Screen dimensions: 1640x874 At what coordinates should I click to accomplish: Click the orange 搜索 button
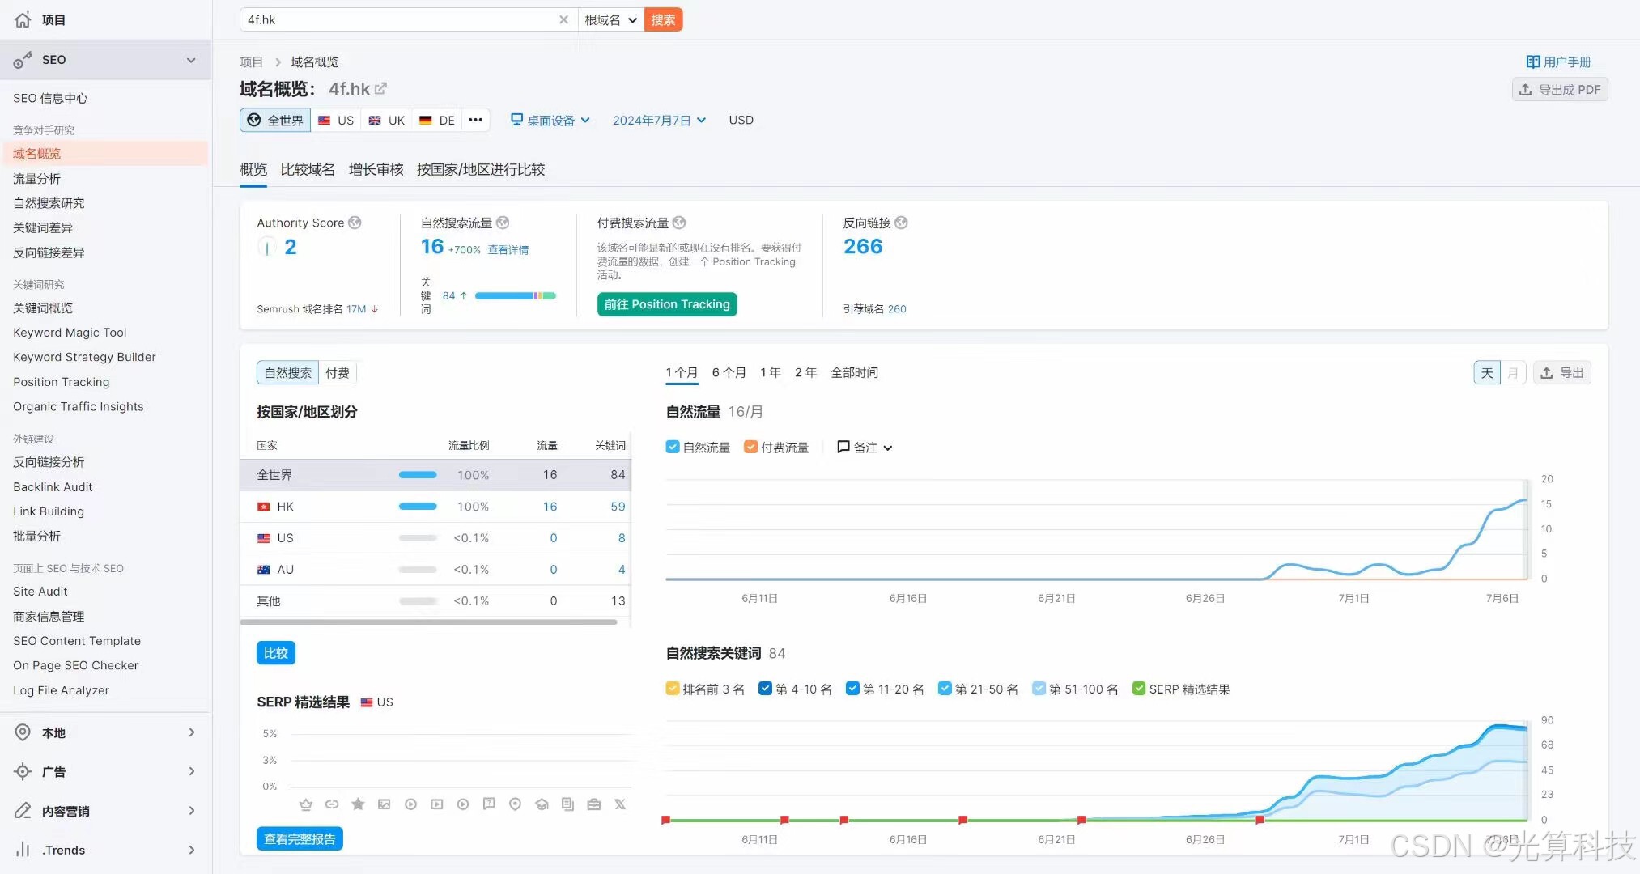(663, 19)
